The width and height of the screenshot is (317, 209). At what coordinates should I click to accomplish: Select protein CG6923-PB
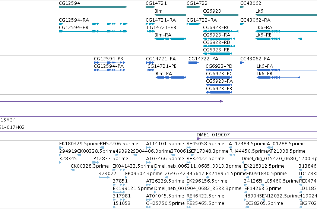click(219, 92)
